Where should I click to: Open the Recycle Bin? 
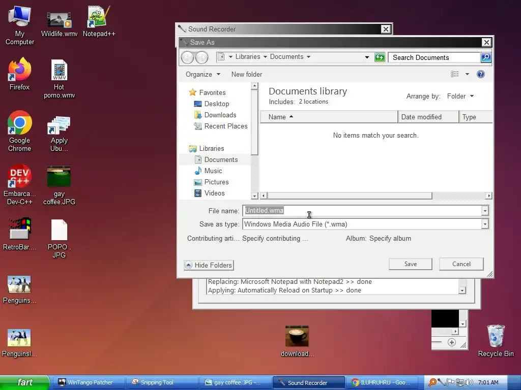click(x=496, y=341)
